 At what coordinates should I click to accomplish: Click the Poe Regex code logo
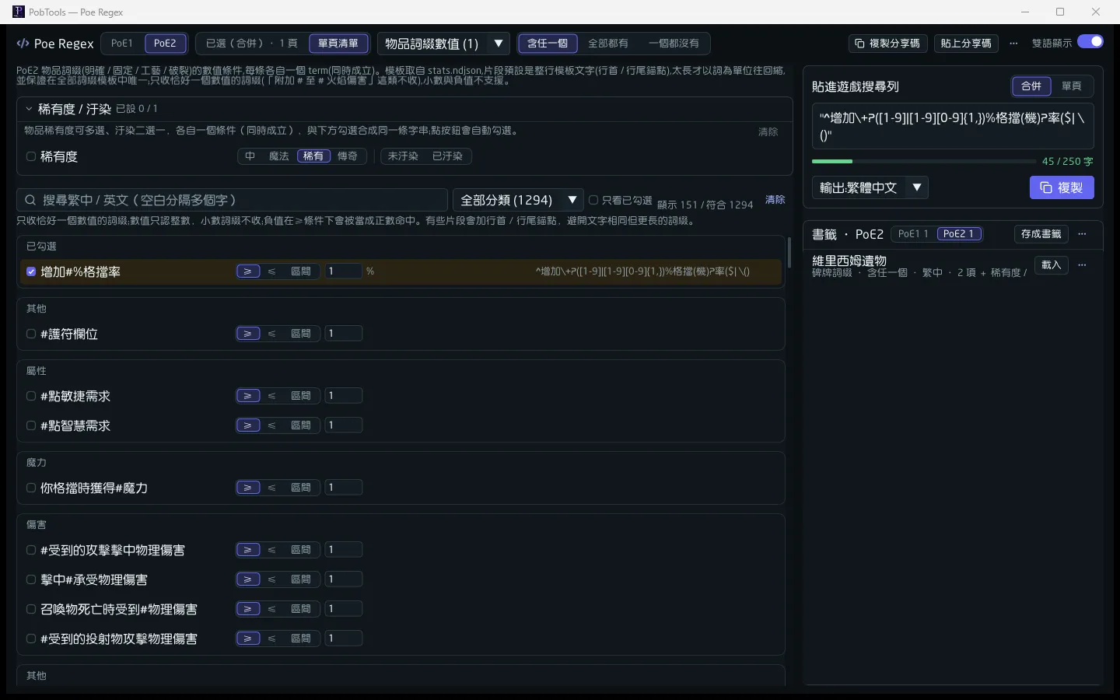coord(23,44)
